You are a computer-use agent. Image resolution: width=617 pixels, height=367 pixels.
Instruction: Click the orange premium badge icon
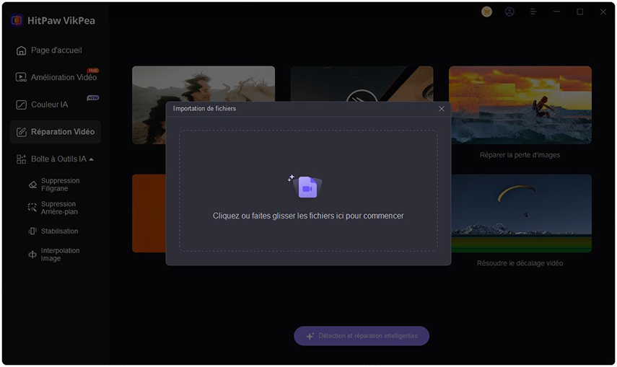click(x=487, y=12)
